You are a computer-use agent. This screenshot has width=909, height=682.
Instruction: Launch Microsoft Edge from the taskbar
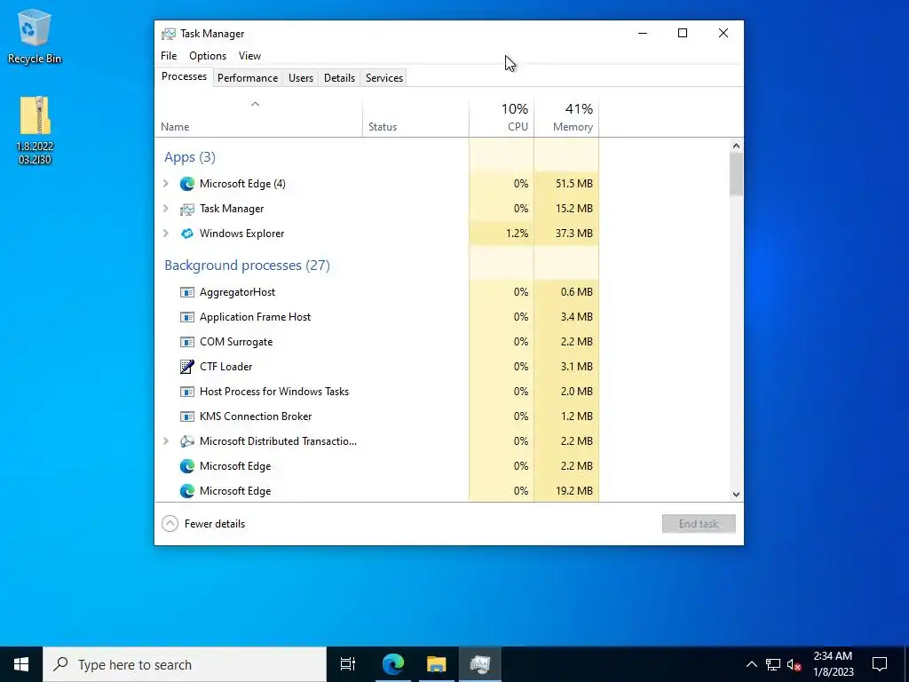[393, 664]
